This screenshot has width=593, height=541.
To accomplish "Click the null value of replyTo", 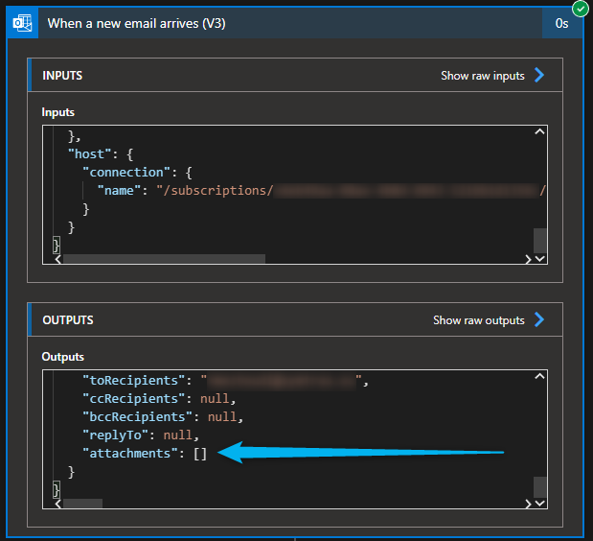I will point(178,435).
